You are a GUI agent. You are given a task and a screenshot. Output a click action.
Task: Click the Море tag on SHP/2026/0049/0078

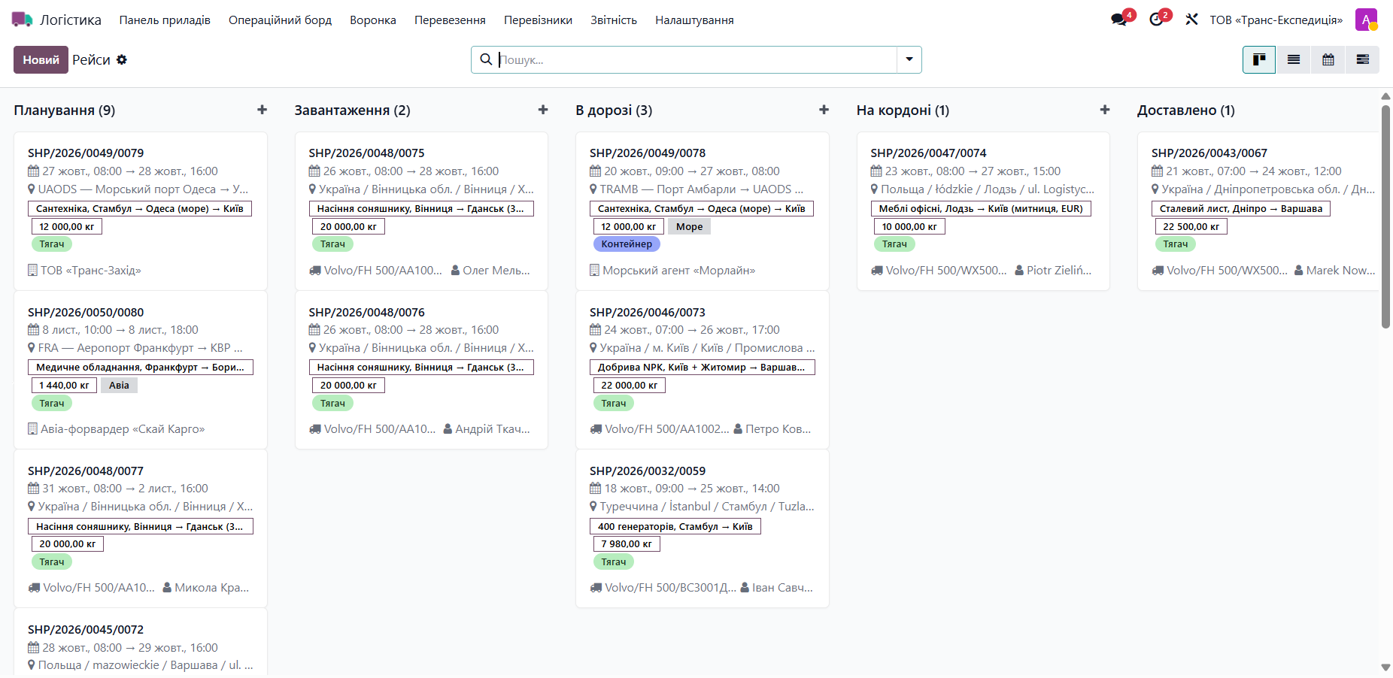[689, 226]
